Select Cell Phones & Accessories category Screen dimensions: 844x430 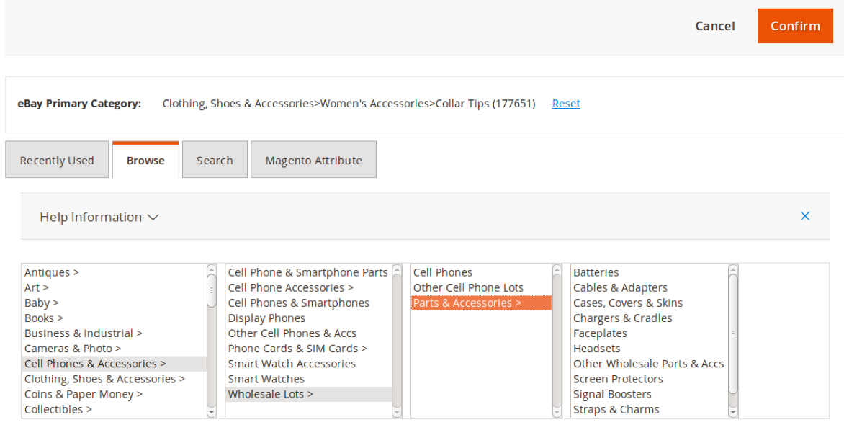(114, 364)
